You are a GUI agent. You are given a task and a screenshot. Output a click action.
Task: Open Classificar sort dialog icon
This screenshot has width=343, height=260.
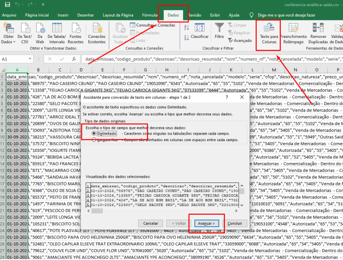point(200,31)
